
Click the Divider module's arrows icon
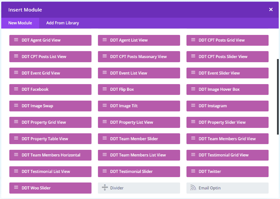click(x=105, y=188)
